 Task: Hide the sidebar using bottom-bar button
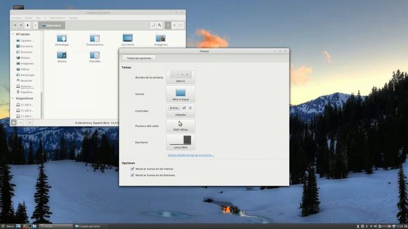point(30,123)
